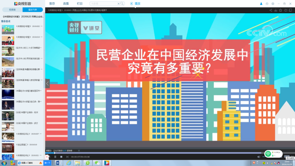Open the settings gear icon
Image resolution: width=295 pixels, height=166 pixels.
coord(273,4)
